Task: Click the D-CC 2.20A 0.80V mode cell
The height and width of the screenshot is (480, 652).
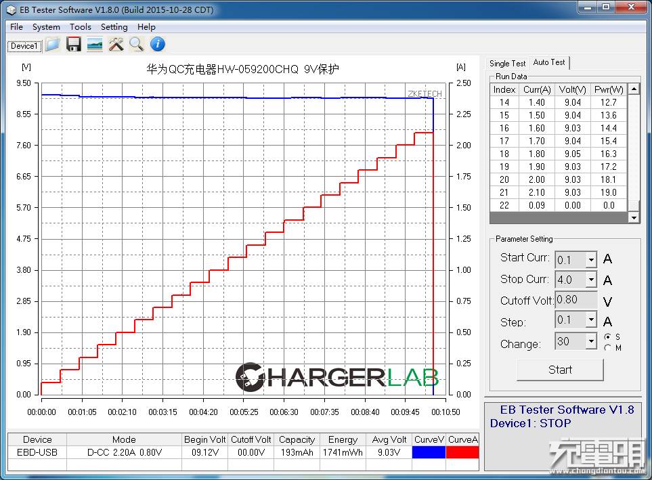Action: point(125,452)
